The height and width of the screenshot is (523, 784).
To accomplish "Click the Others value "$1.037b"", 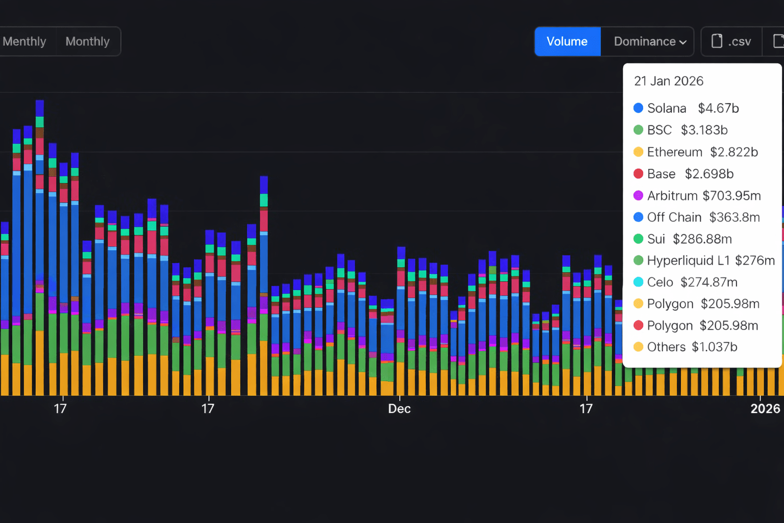I will (715, 347).
